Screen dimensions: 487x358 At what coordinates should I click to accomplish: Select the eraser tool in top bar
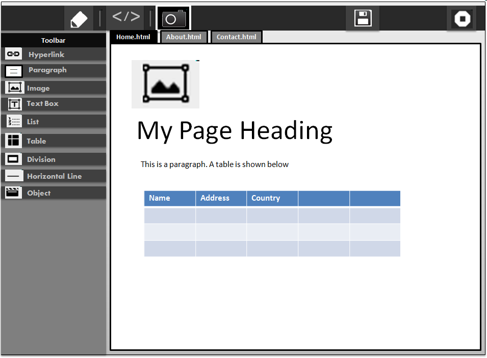[79, 19]
